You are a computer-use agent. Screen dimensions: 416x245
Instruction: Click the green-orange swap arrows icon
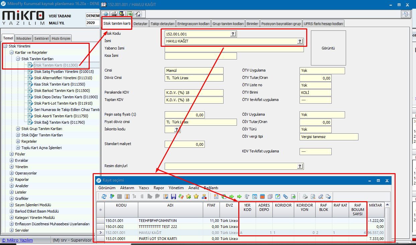pyautogui.click(x=181, y=197)
